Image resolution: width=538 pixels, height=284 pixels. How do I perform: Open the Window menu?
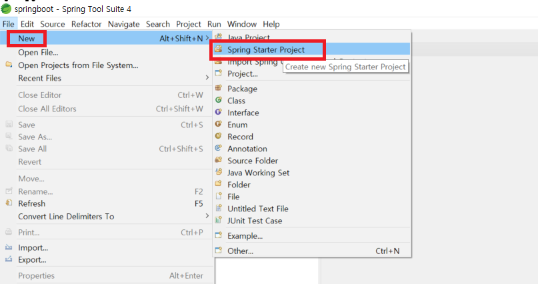pos(242,24)
